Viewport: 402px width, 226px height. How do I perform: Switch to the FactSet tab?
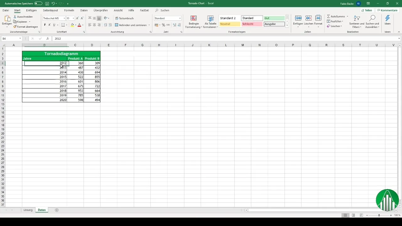pyautogui.click(x=144, y=10)
